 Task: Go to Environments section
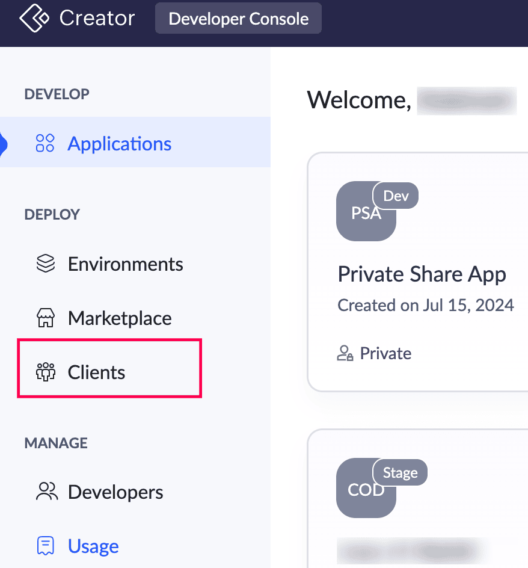125,264
